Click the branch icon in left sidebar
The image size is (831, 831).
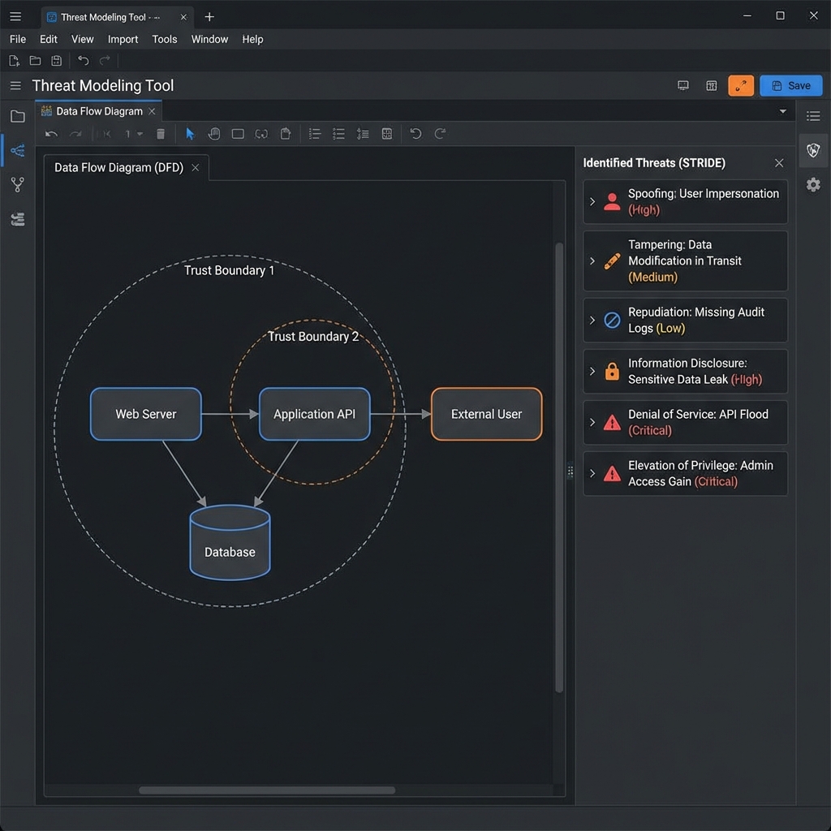point(17,185)
